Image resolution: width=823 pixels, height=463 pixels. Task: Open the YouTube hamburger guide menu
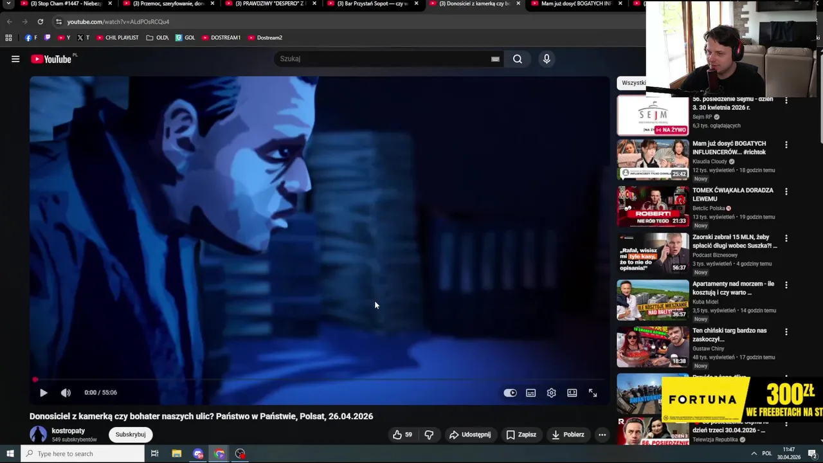click(15, 59)
